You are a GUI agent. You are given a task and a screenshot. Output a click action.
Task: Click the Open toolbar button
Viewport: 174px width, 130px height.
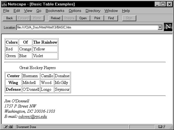pos(83,18)
